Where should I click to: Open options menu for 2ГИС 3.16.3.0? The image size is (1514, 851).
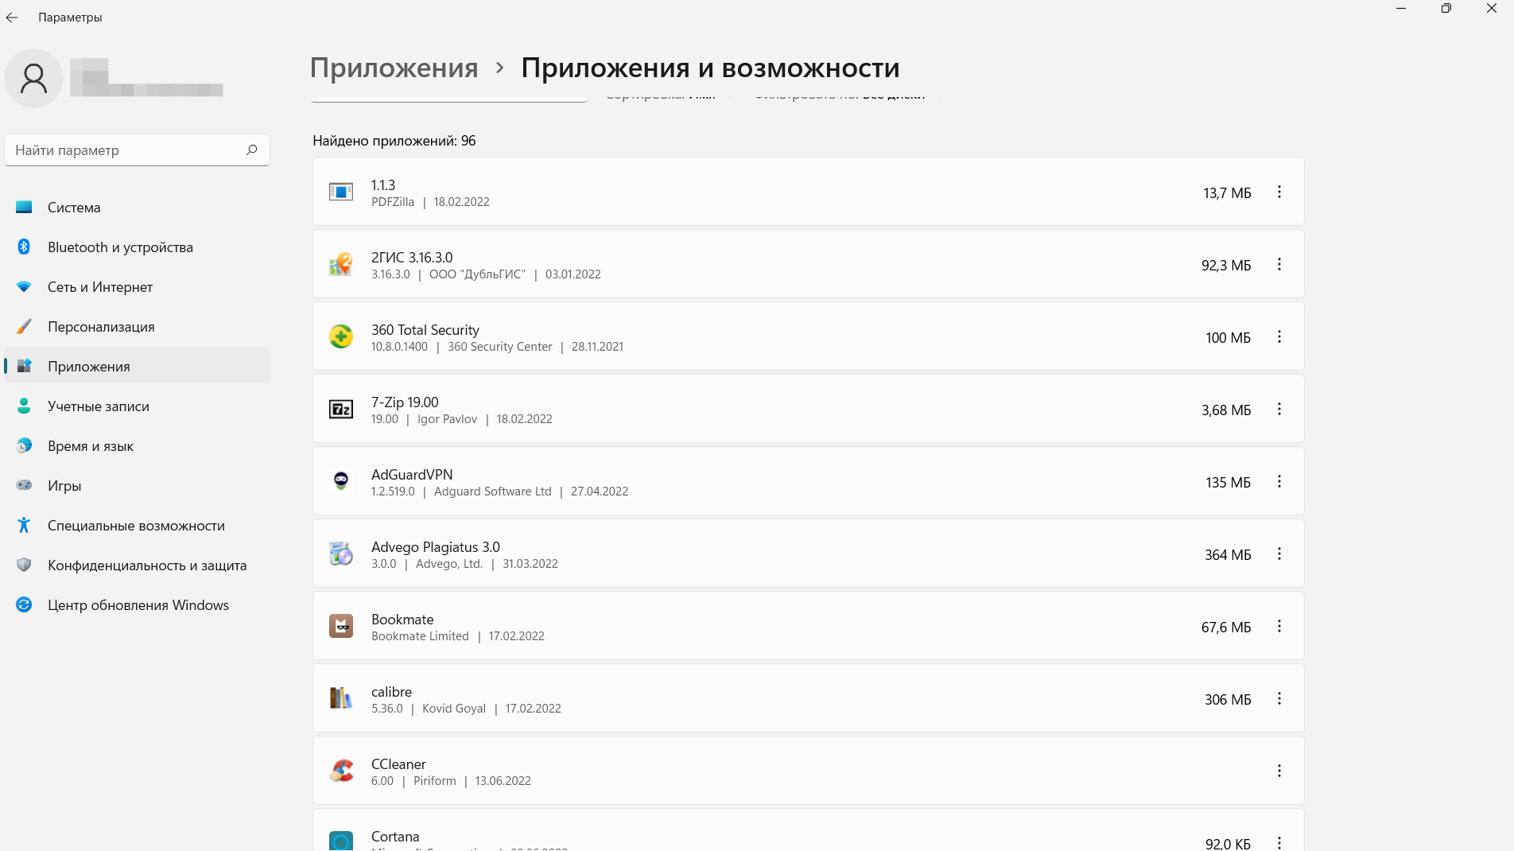point(1279,264)
